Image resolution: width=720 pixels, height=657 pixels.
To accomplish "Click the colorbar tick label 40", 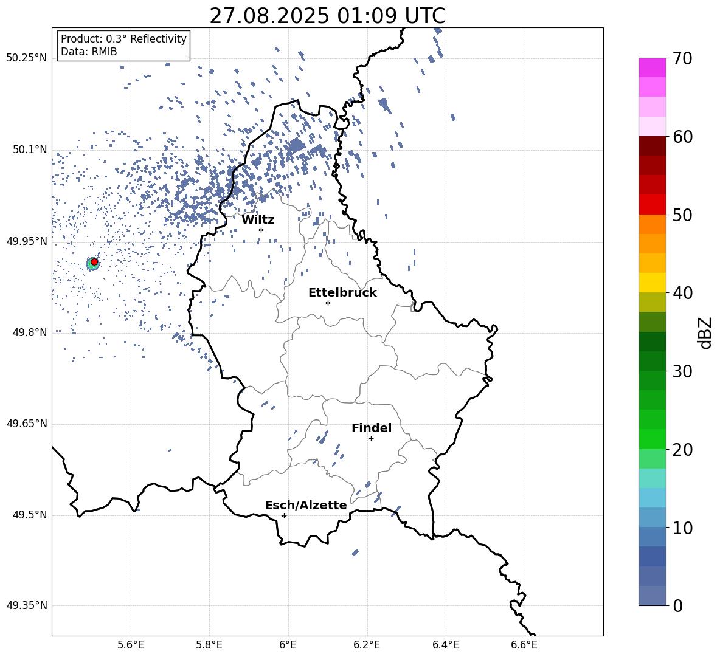I will pos(682,293).
